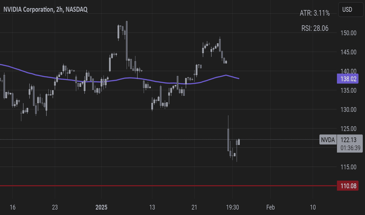
Task: Select the RSI: 28.06 indicator label
Action: click(x=315, y=29)
